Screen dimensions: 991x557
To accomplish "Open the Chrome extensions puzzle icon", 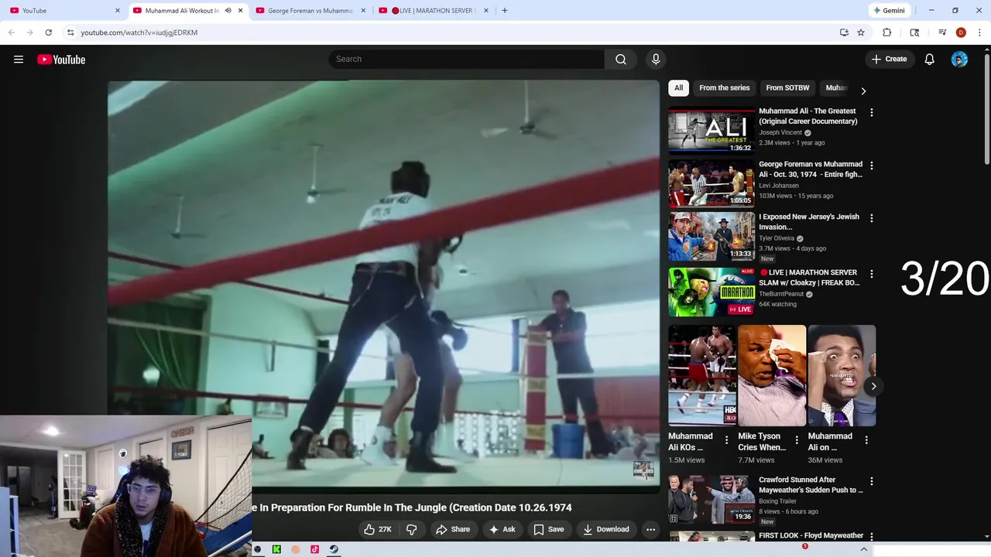I will (x=887, y=32).
